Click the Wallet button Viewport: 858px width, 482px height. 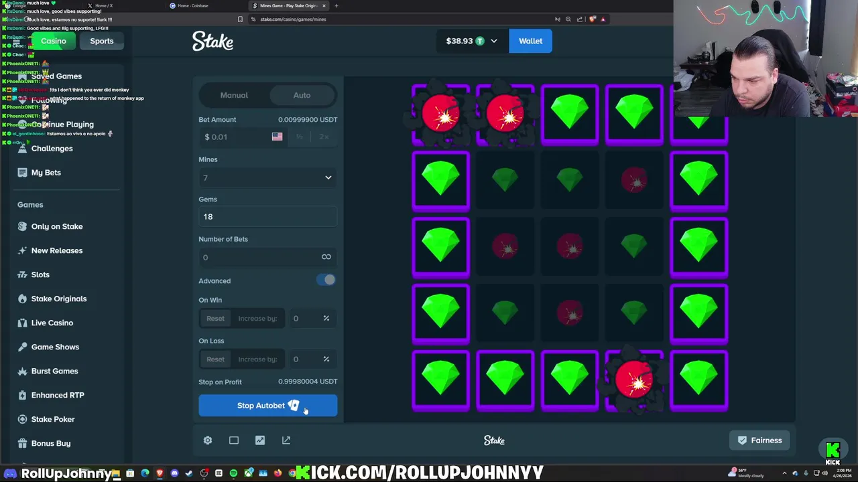click(x=530, y=41)
